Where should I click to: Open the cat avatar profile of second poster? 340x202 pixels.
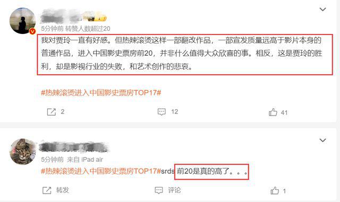pos(22,152)
